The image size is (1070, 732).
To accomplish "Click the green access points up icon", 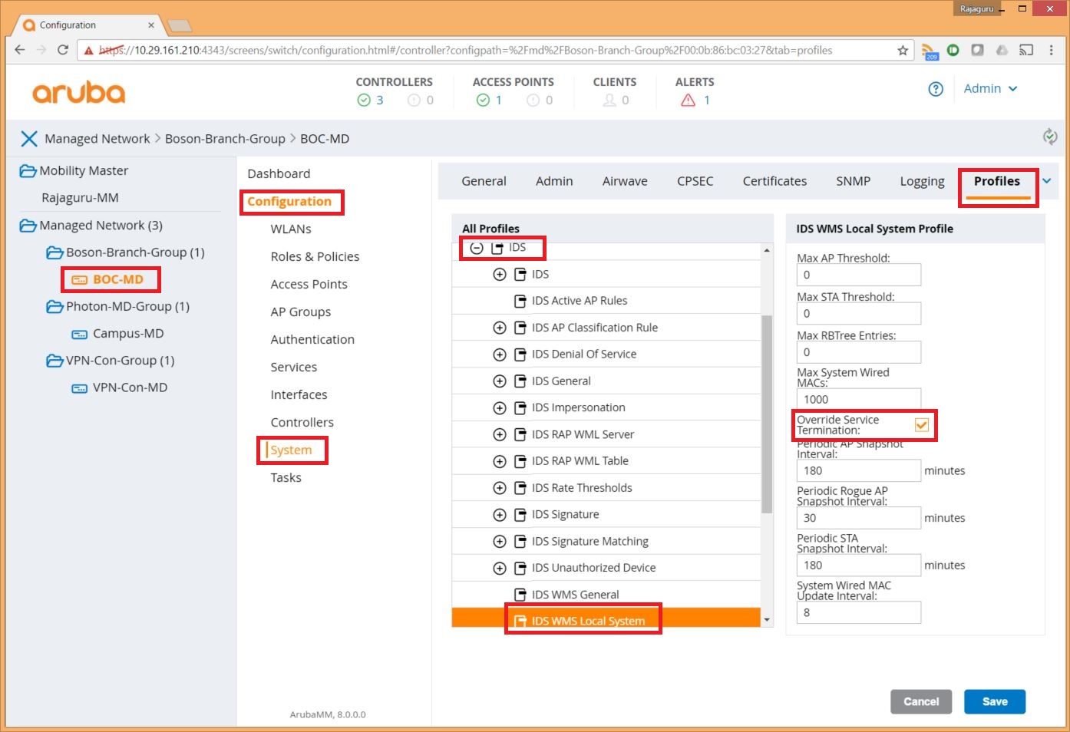I will (x=483, y=101).
